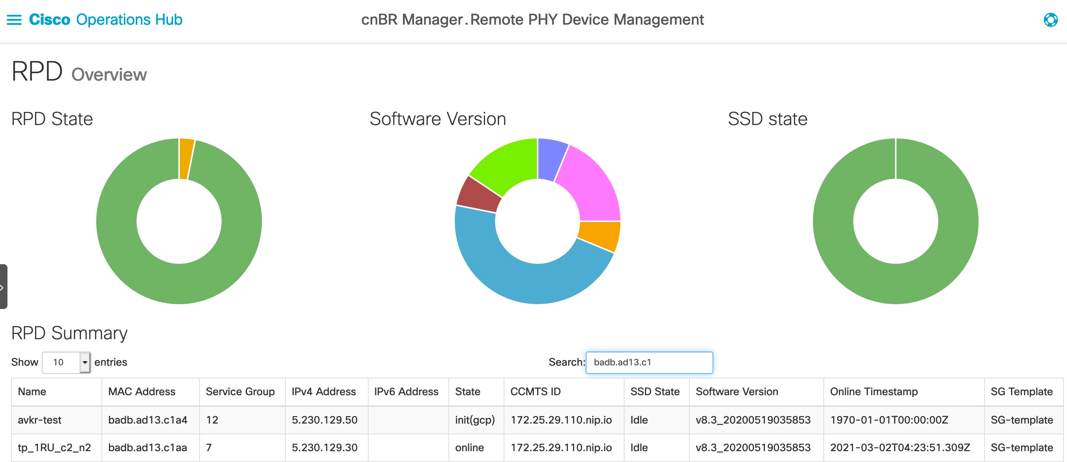Click the Service Group value 7
1067x462 pixels.
pyautogui.click(x=209, y=448)
